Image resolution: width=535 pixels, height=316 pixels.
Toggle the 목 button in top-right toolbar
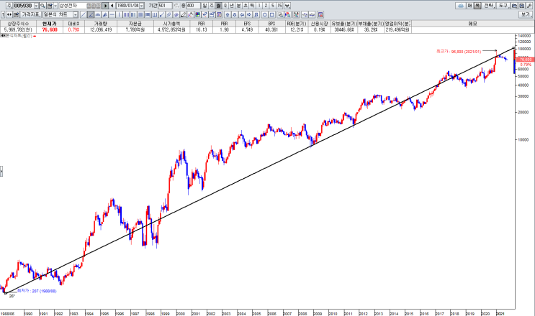[477, 6]
